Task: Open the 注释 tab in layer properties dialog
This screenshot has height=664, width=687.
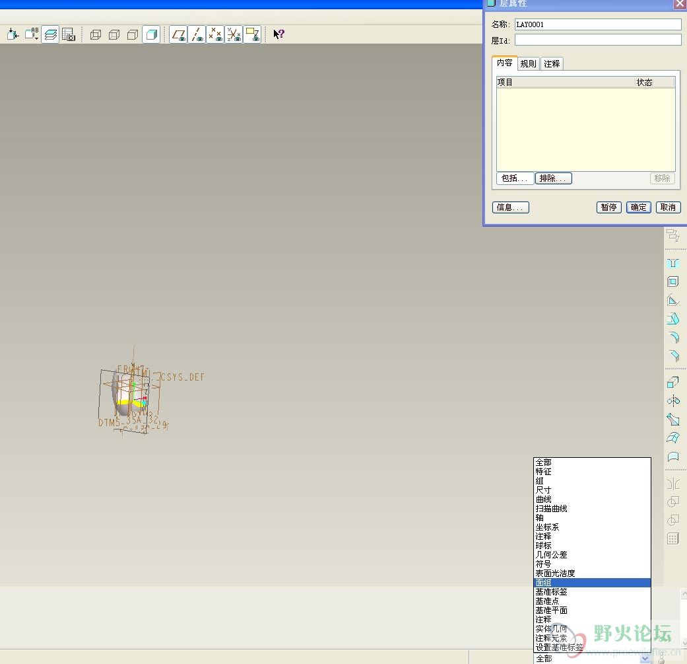Action: click(x=552, y=63)
